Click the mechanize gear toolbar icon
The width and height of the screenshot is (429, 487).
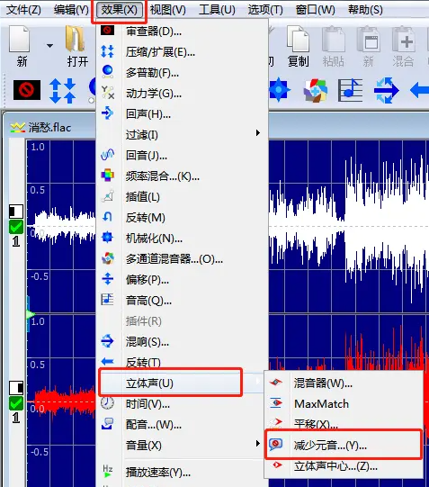coord(279,89)
